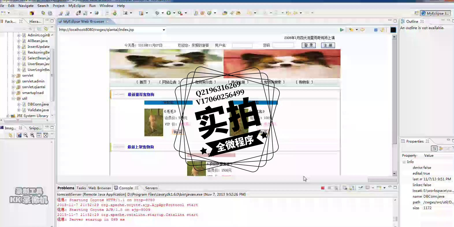Click the 购物车 shopping cart link

point(304,82)
